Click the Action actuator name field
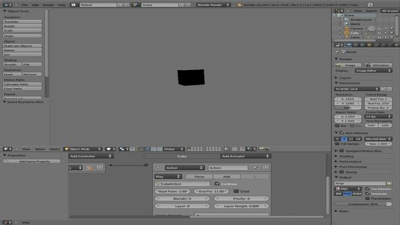400x225 pixels. (x=227, y=167)
